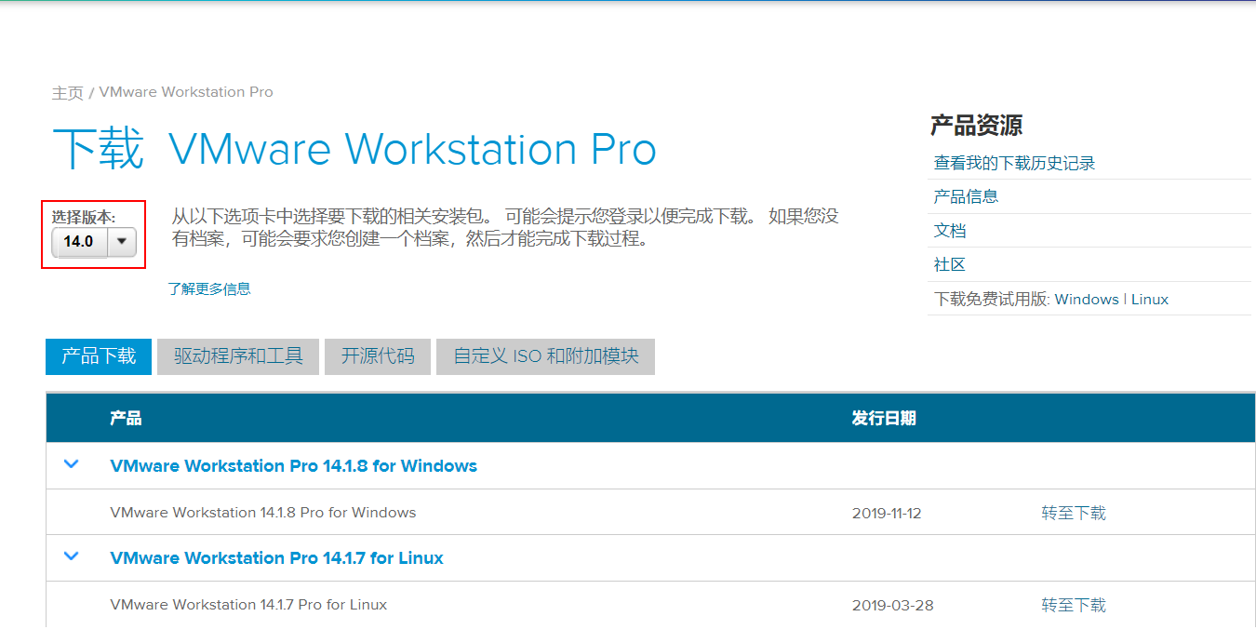
Task: Click the 发行日期 column header
Action: [884, 419]
